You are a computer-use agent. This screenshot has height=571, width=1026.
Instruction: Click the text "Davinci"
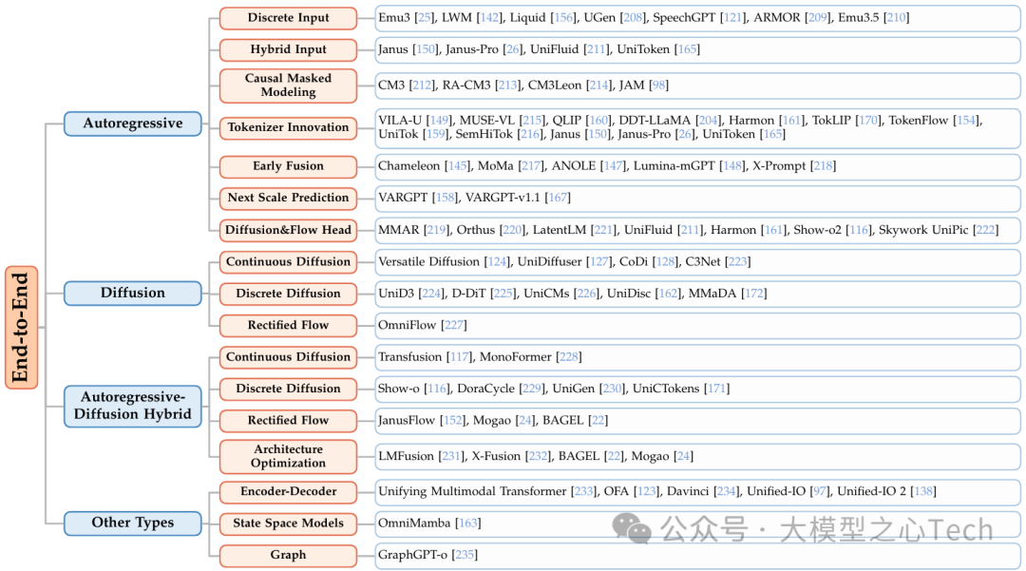click(688, 491)
